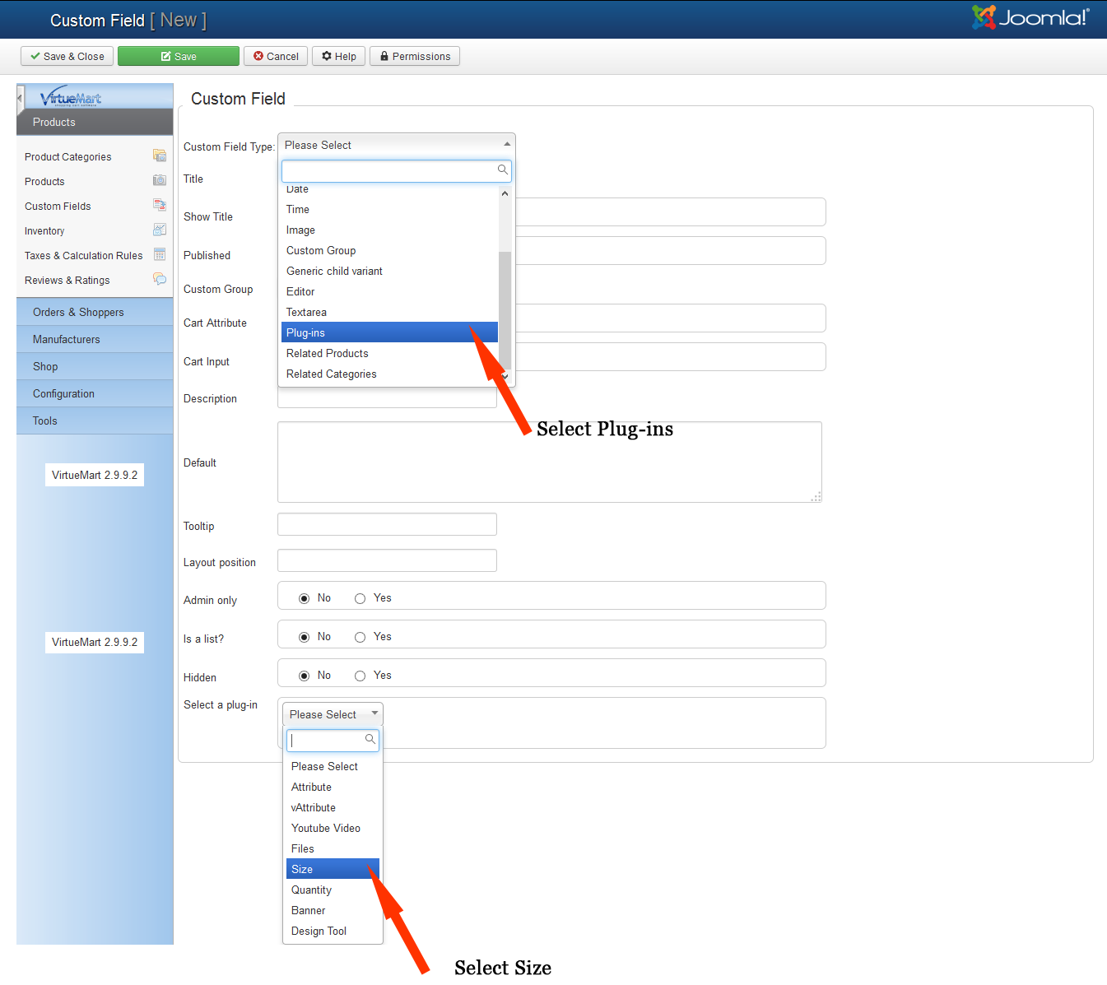Set Admin only to Yes
Viewport: 1107px width, 985px height.
360,599
